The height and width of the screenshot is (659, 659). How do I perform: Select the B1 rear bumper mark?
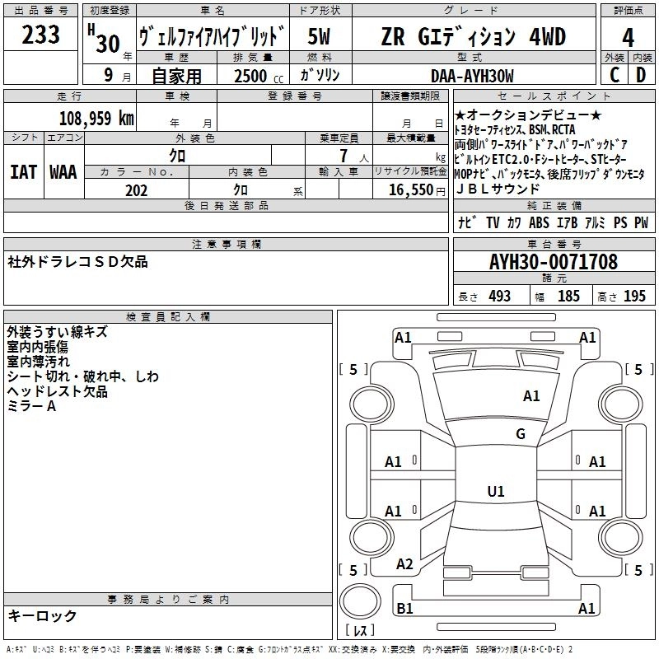[x=404, y=608]
